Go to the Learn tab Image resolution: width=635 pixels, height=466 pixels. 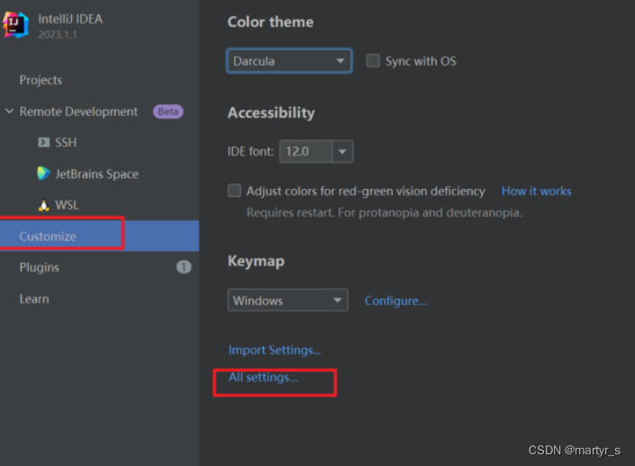click(x=34, y=299)
